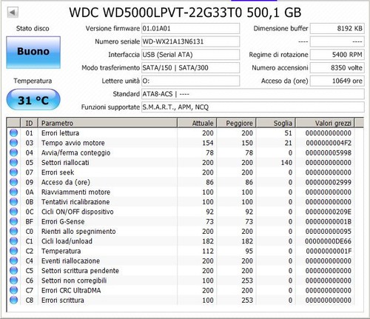Click the status orb for Errori scrittura

click(14, 300)
